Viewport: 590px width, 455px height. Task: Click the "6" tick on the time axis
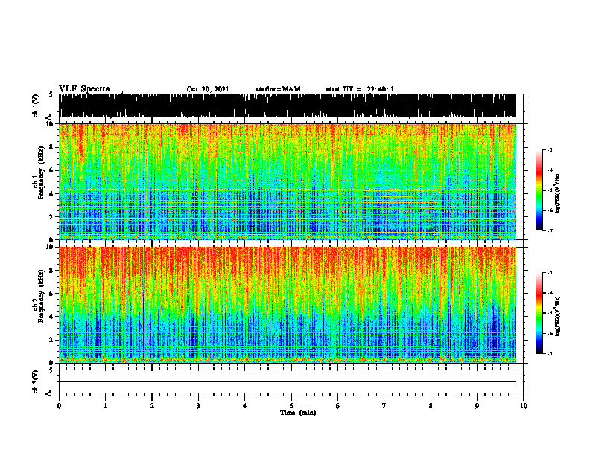pos(337,406)
